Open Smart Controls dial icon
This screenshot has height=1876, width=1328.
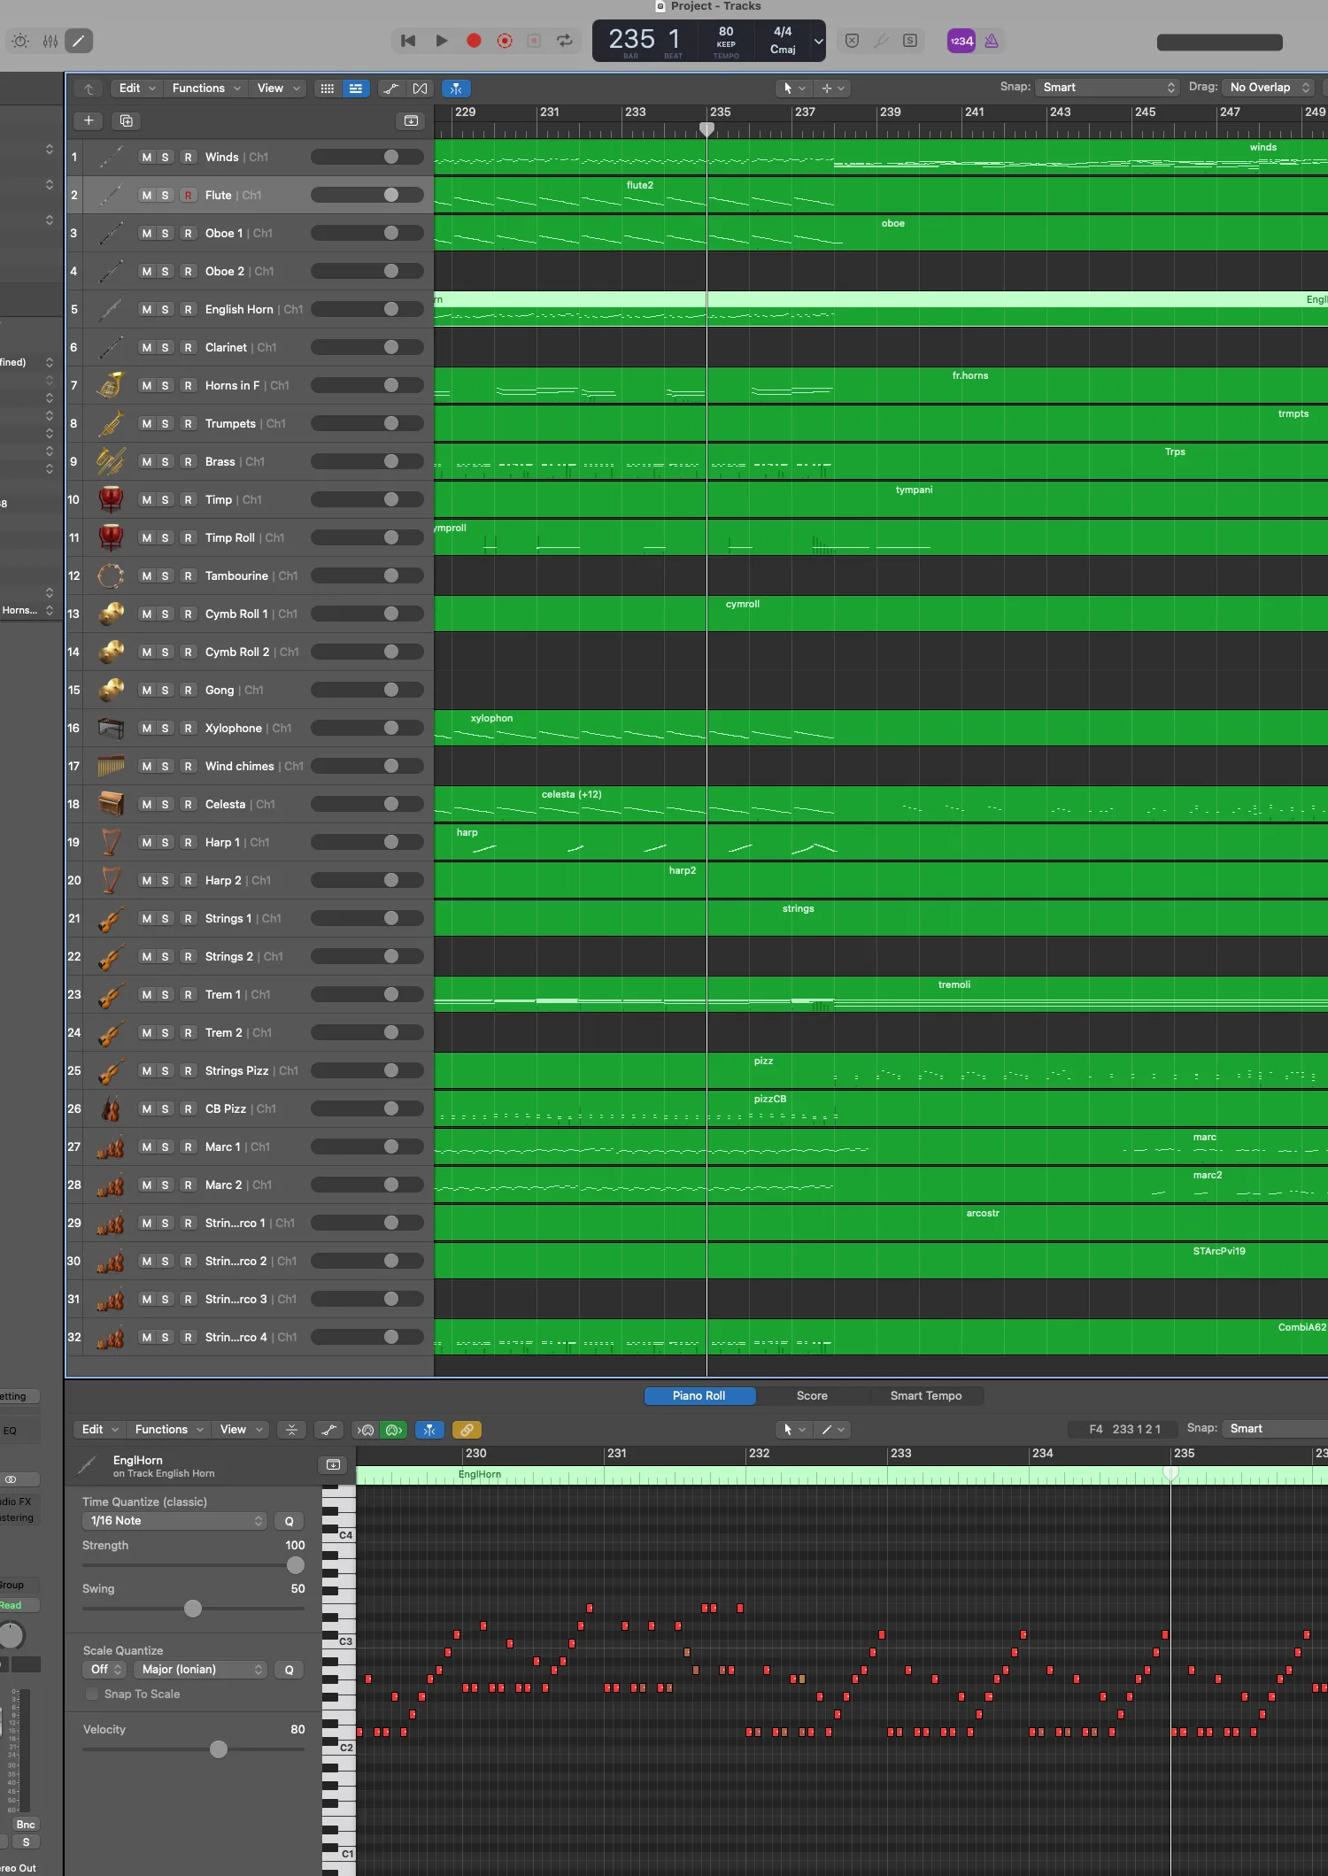20,41
